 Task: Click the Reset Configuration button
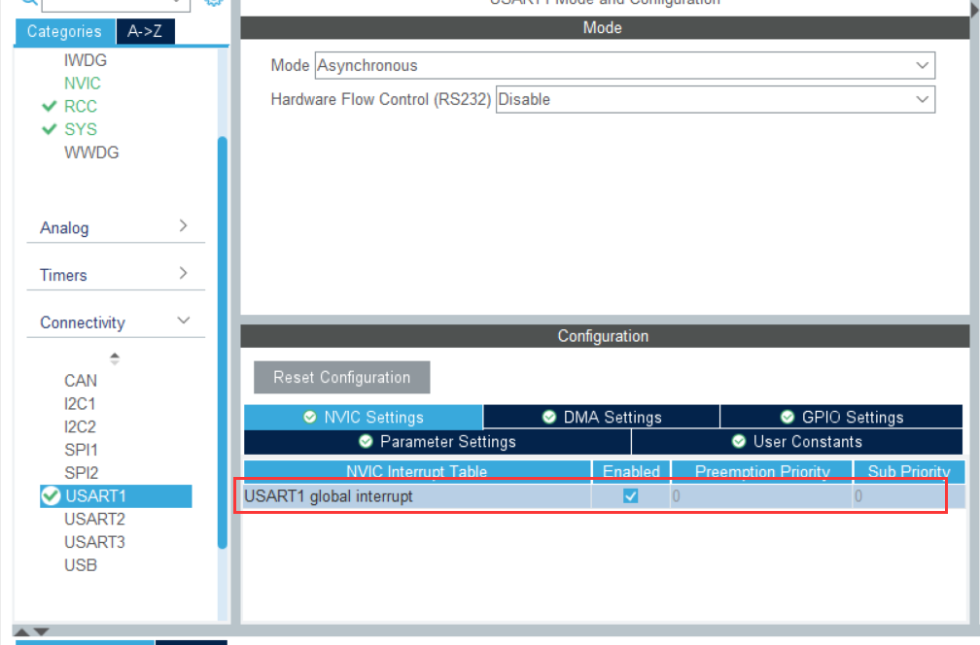click(342, 377)
